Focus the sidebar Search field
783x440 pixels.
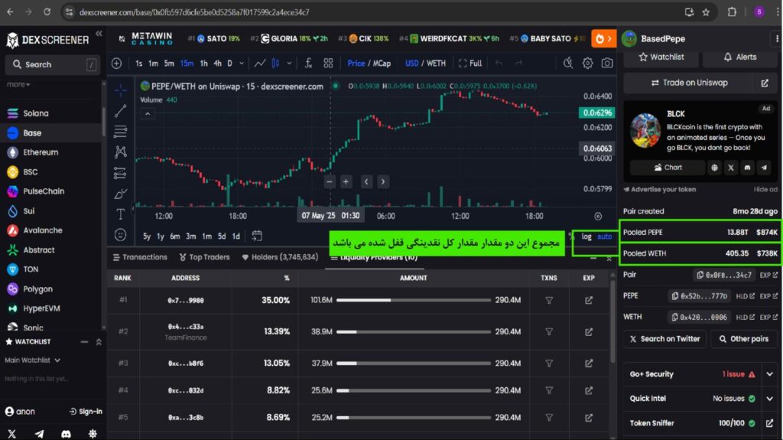point(52,64)
